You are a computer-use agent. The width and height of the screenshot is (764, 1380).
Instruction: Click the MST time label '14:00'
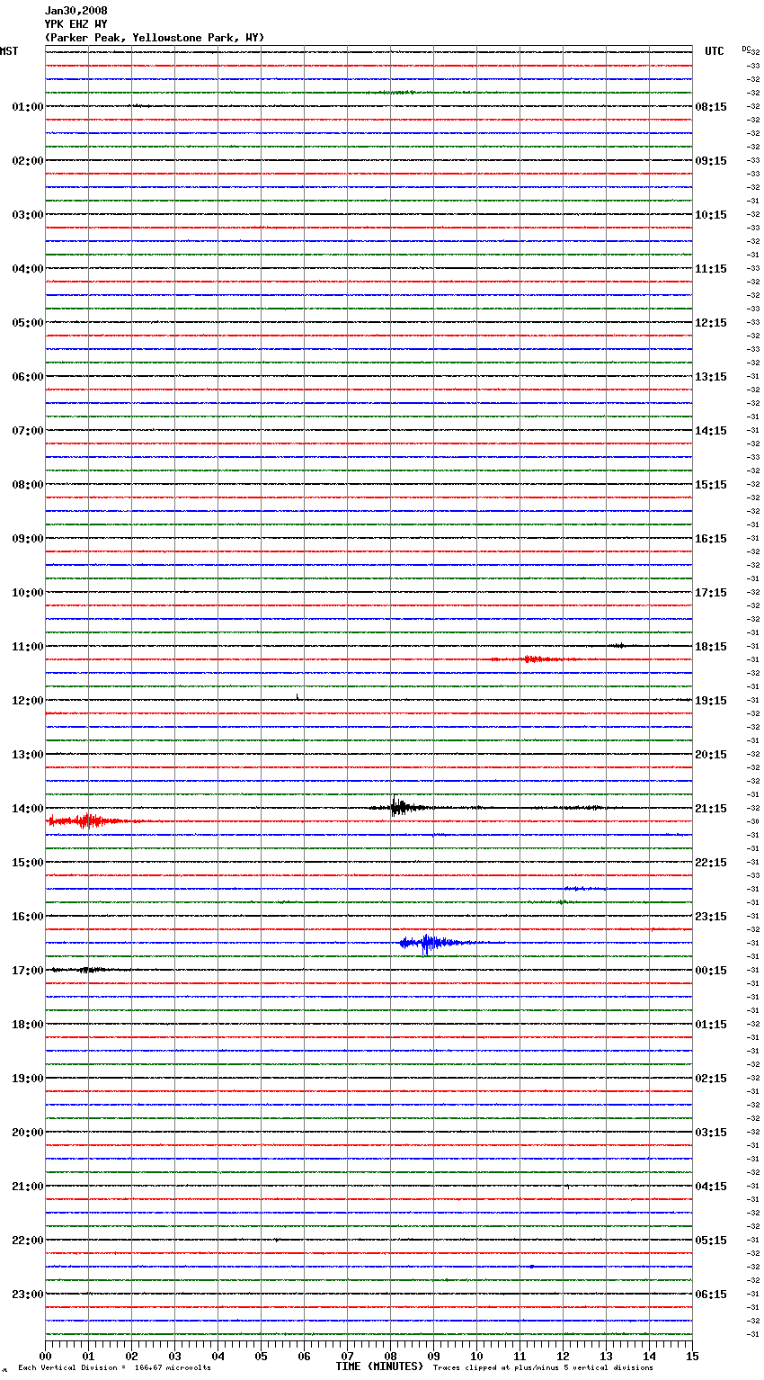click(27, 809)
